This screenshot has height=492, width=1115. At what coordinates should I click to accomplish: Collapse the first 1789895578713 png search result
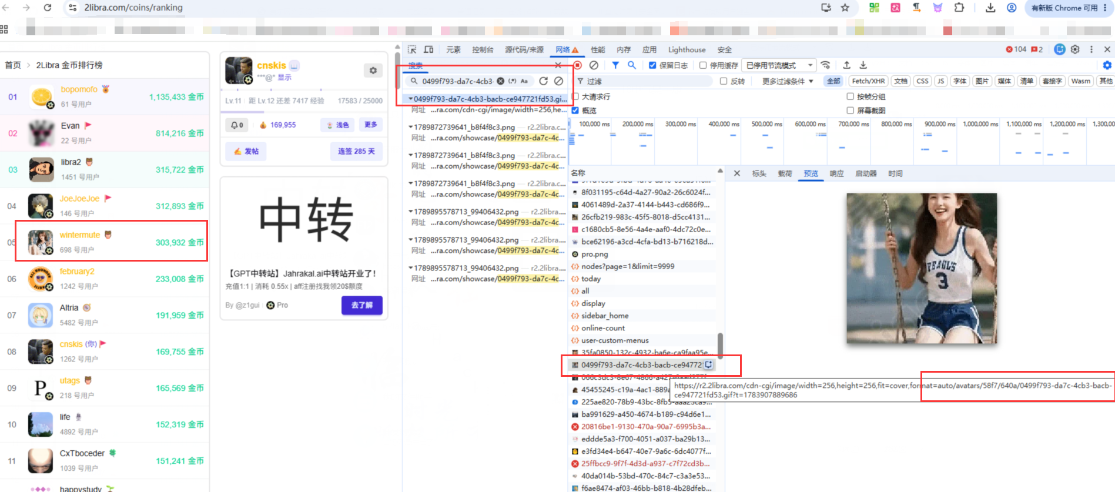coord(411,212)
